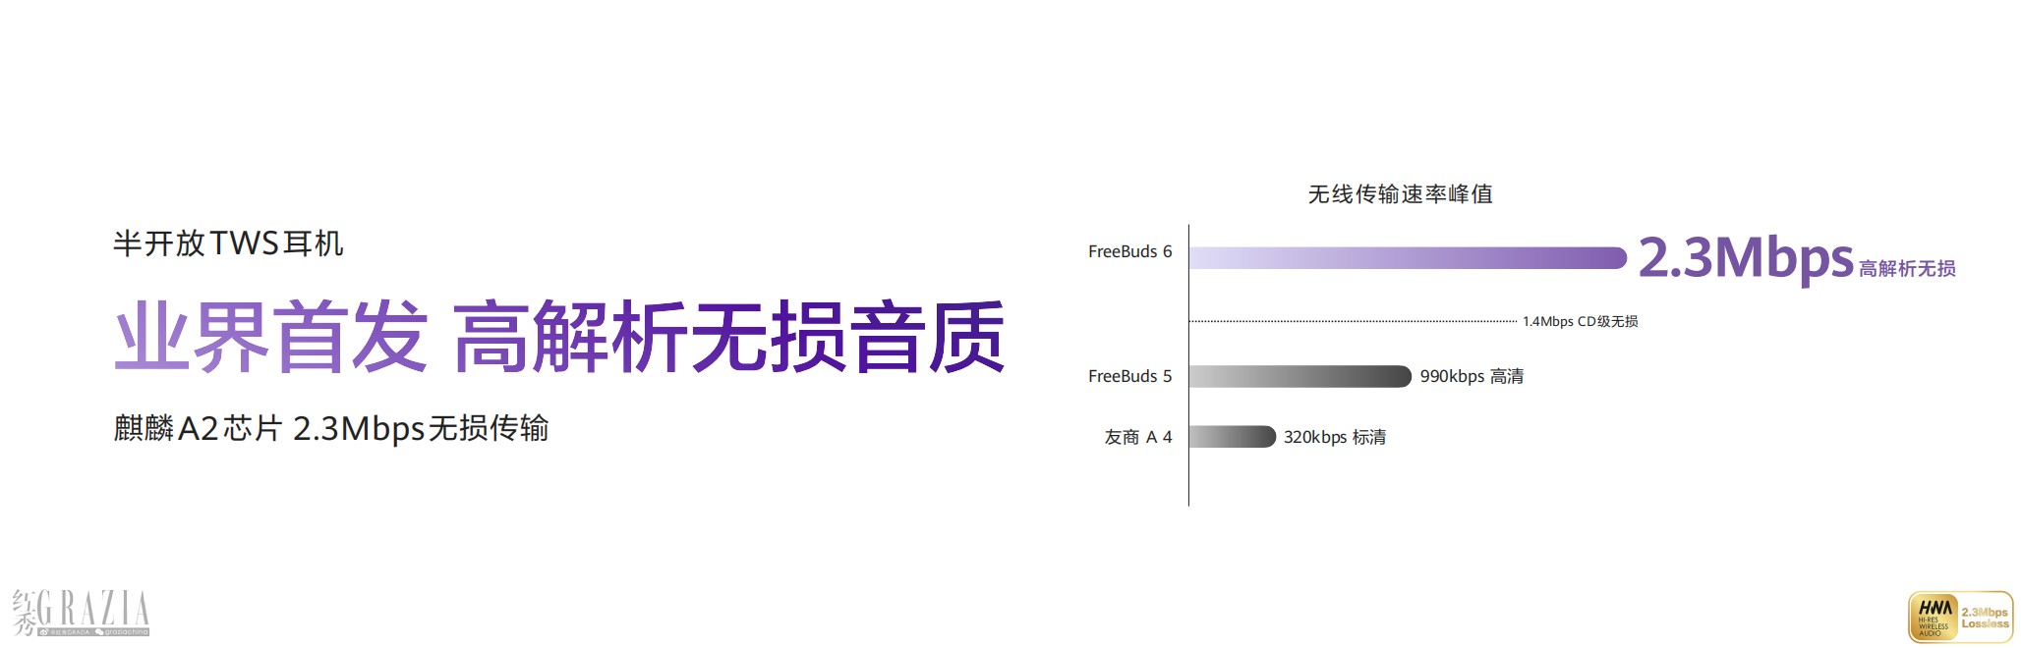
Task: Click the chart's vertical axis line
Action: (x=1188, y=365)
